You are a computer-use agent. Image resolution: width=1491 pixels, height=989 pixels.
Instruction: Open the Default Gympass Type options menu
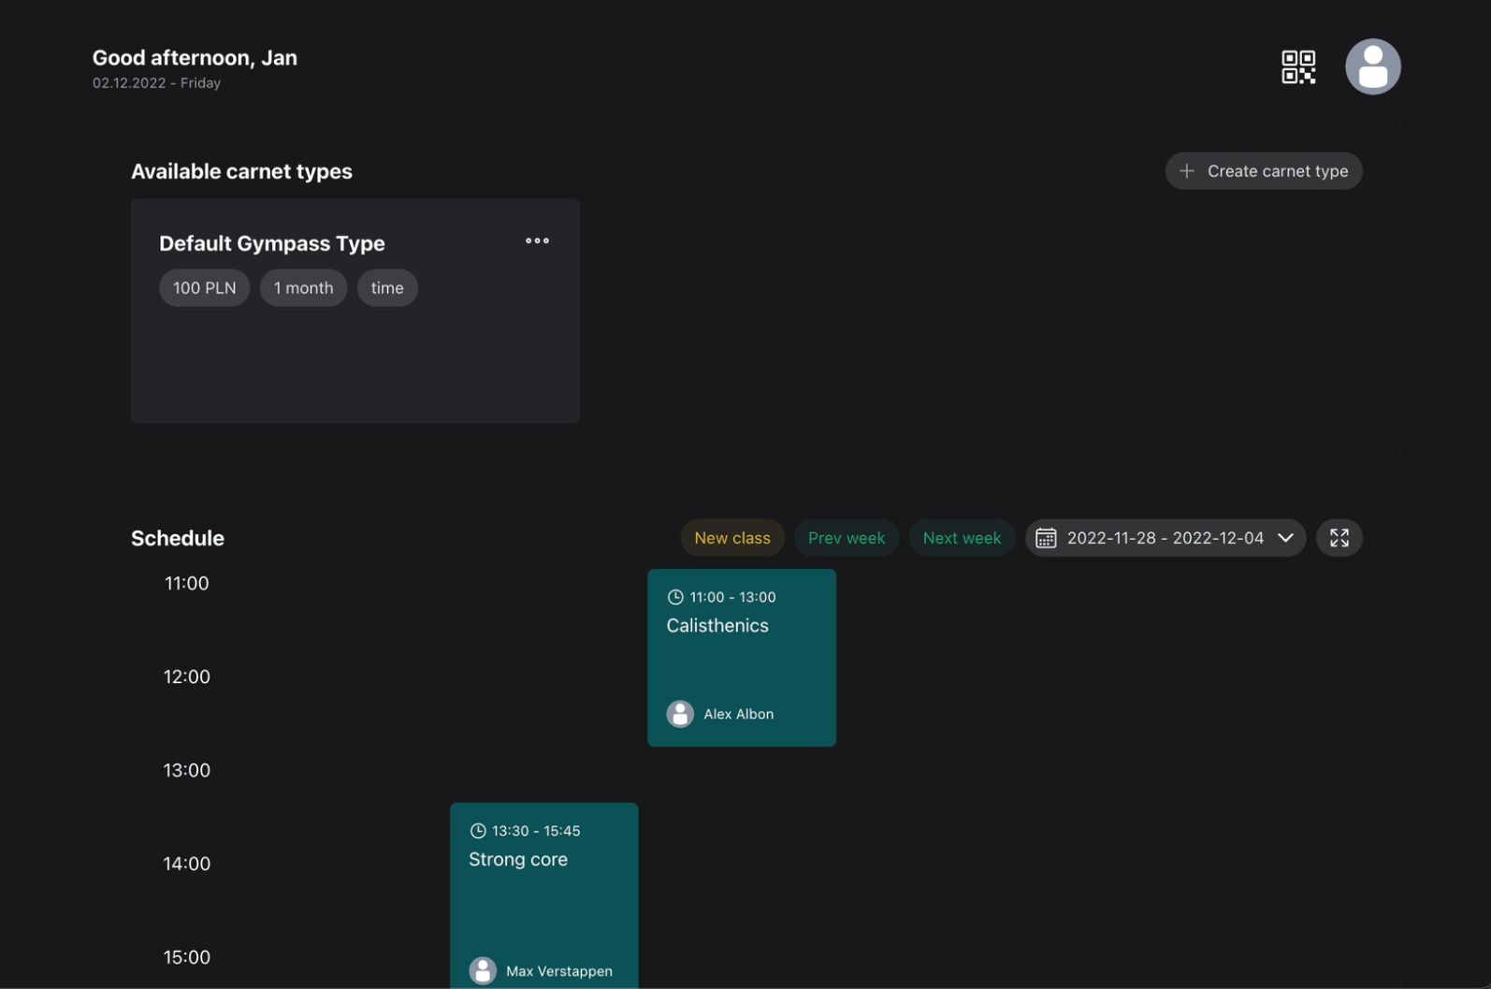coord(537,241)
